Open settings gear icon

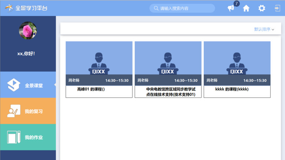[262, 8]
